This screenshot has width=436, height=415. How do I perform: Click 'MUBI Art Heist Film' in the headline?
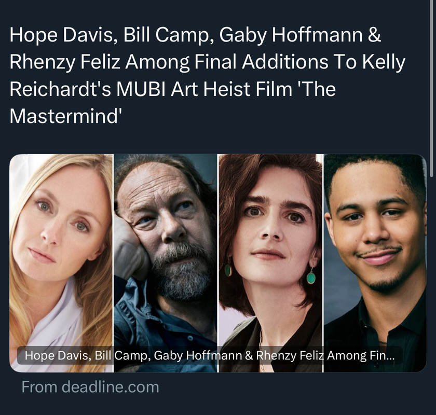pos(204,89)
